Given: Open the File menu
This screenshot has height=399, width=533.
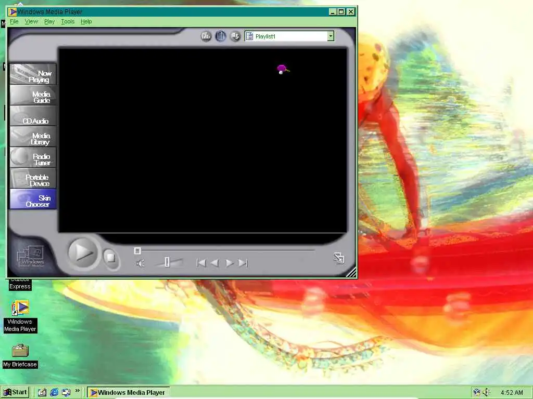Looking at the screenshot, I should (14, 21).
